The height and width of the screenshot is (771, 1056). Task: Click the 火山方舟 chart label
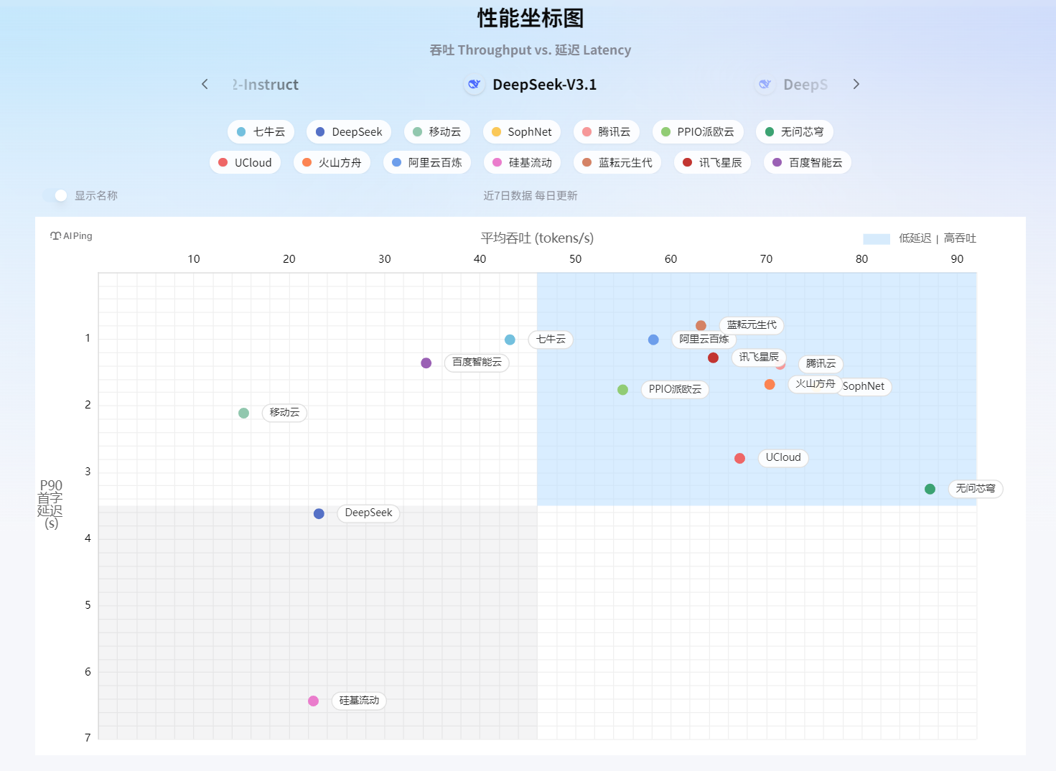pyautogui.click(x=815, y=384)
